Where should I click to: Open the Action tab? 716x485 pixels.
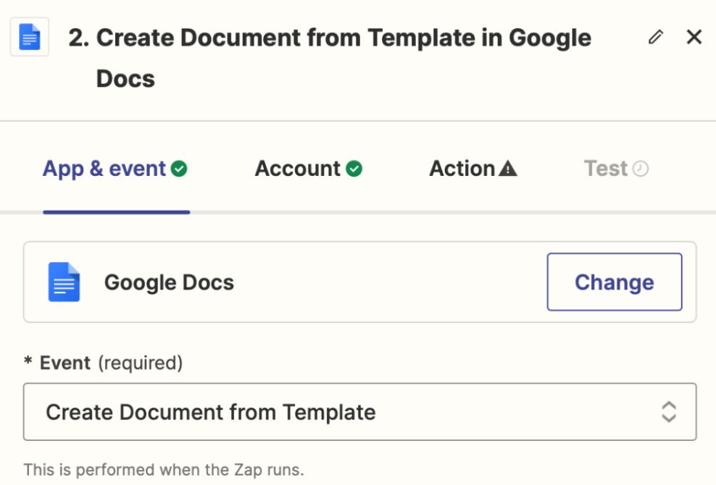click(x=473, y=169)
